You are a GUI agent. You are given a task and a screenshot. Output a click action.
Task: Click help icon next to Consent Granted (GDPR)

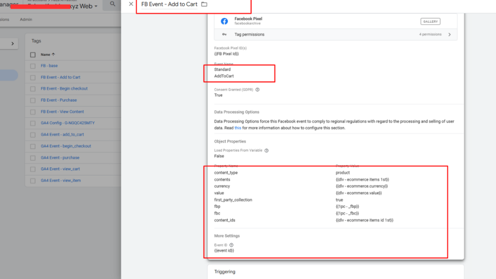(x=258, y=90)
